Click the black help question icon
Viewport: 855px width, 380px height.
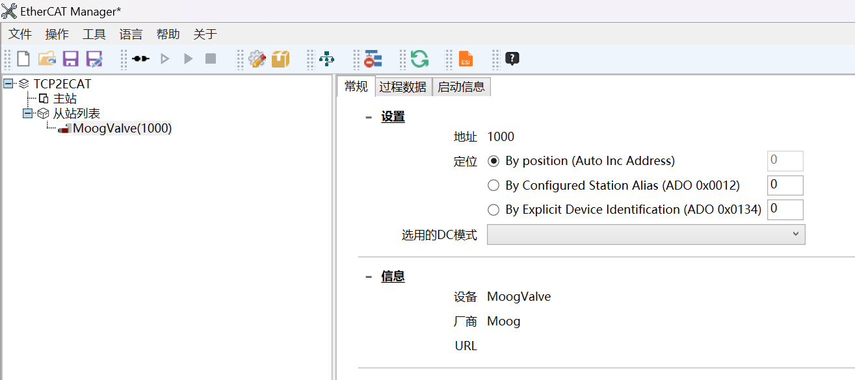coord(512,59)
